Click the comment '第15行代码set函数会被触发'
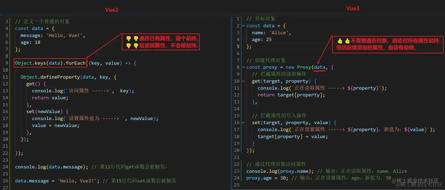This screenshot has height=190, width=445. [144, 181]
